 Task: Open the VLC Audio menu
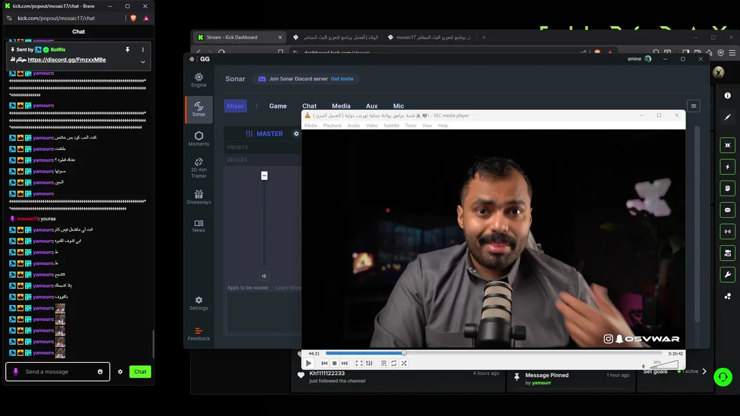[x=353, y=125]
